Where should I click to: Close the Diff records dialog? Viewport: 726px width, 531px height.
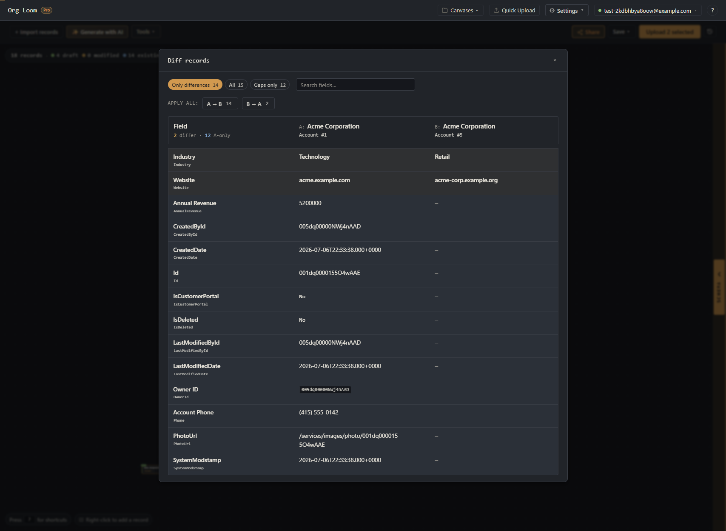pos(555,60)
